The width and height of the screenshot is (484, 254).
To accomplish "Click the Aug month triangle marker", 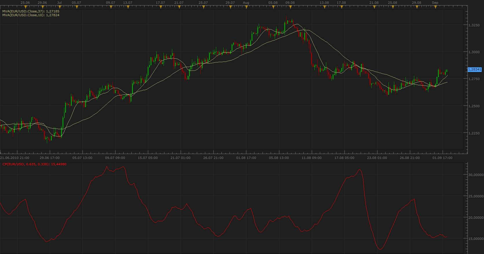I will (246, 7).
